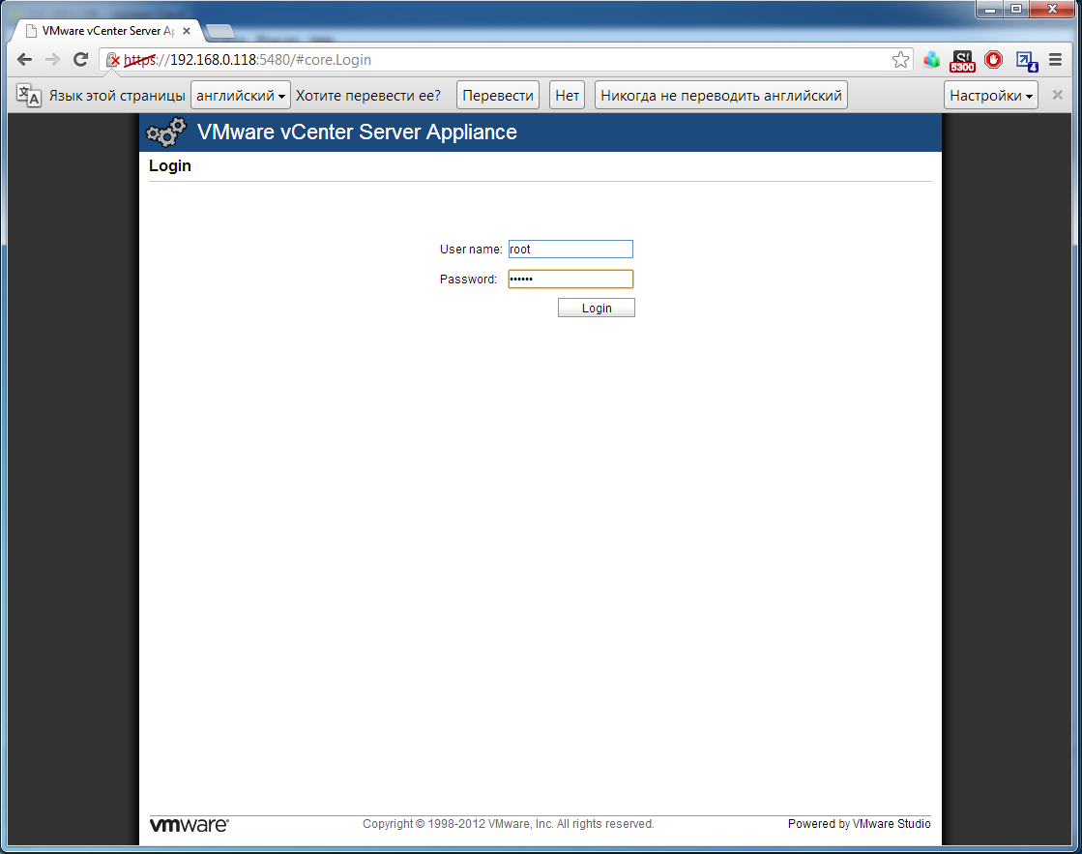Click the vmware logo in footer

coord(190,825)
